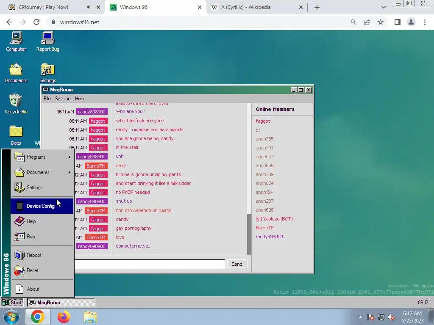Image resolution: width=434 pixels, height=325 pixels.
Task: Open the MsgRoom Session menu
Action: pyautogui.click(x=63, y=99)
